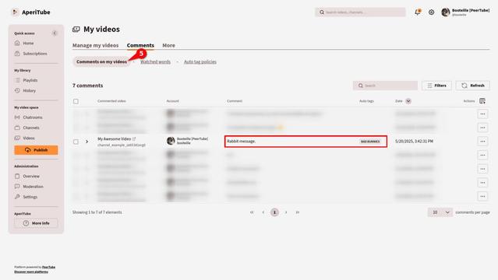Focus the comments Search field
This screenshot has height=280, width=498.
pos(385,86)
